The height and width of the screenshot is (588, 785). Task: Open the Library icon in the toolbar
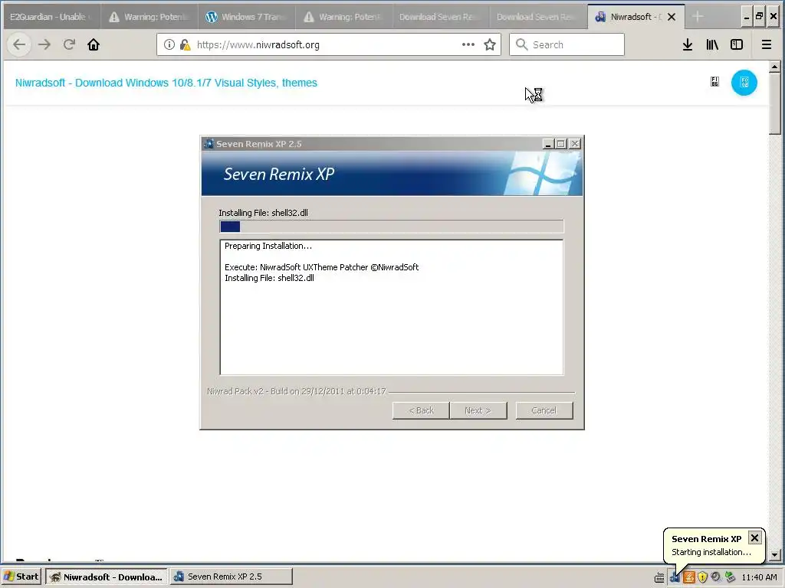(x=712, y=44)
